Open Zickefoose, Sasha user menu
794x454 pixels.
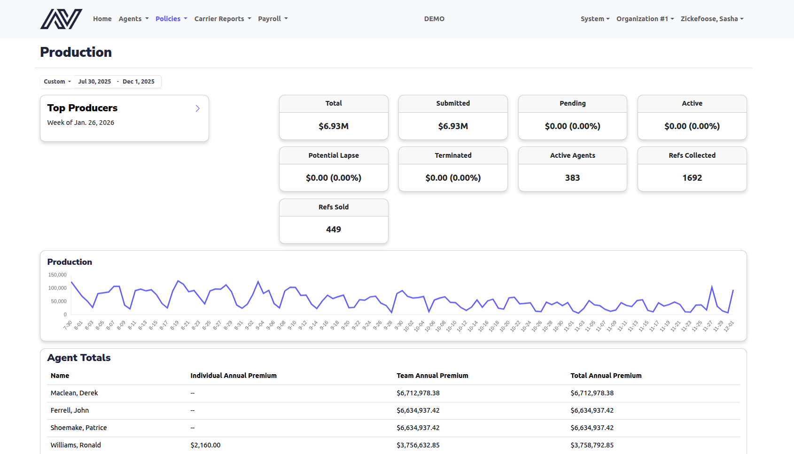coord(712,19)
